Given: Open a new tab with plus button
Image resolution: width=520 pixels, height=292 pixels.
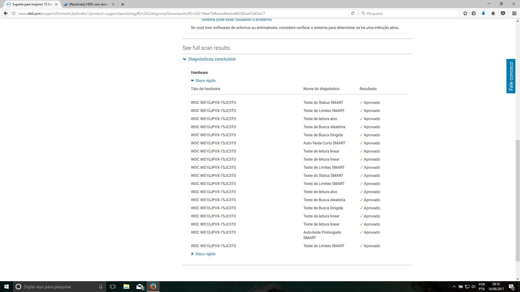Looking at the screenshot, I should coord(123,4).
